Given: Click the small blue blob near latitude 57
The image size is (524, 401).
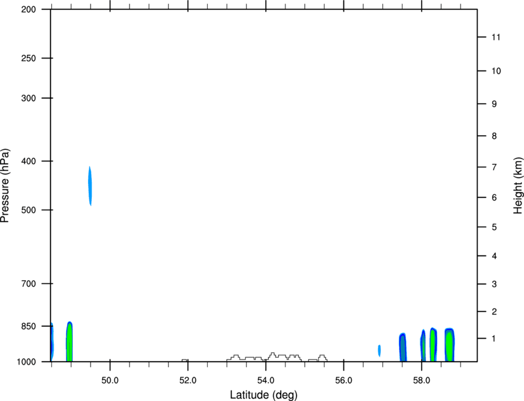Looking at the screenshot, I should click(379, 350).
